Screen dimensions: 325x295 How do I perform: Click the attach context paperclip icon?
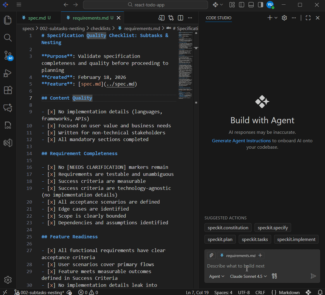pos(211,256)
